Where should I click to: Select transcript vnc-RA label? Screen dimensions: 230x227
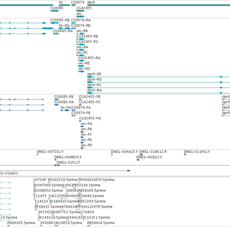pyautogui.click(x=82, y=47)
